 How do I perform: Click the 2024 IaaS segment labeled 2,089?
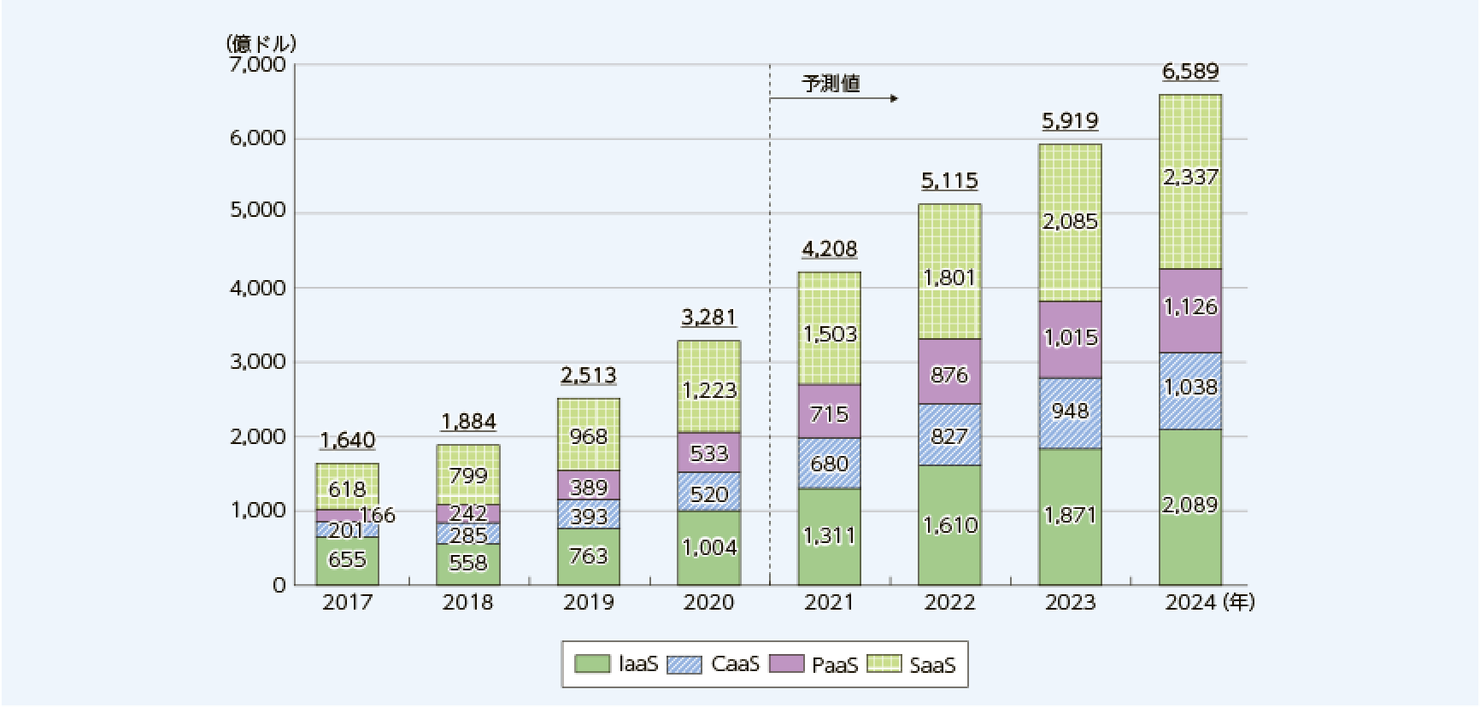(x=1190, y=506)
